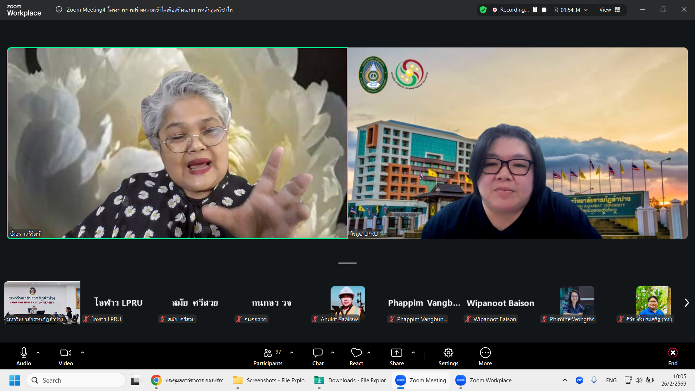Switch to Zoom Workplace taskbar item
Screen dimensions: 695x391
click(x=484, y=380)
